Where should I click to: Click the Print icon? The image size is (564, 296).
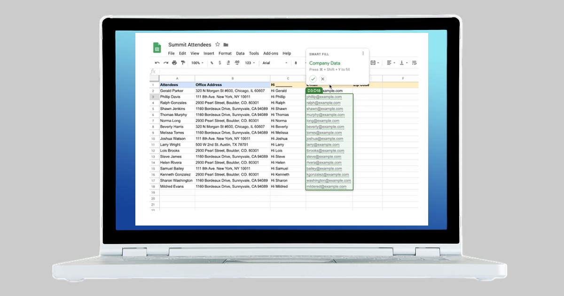[174, 62]
